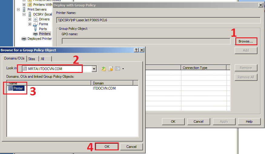This screenshot has width=265, height=154.
Task: Click the Drivers node icon
Action: [35, 19]
